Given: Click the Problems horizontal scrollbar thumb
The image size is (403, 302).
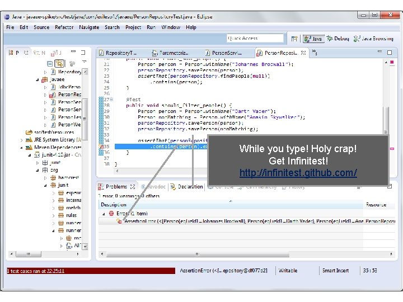Looking at the screenshot, I should (x=197, y=254).
